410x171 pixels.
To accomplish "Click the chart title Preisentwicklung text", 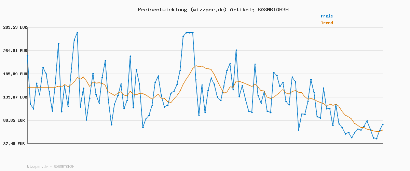I will [x=162, y=10].
